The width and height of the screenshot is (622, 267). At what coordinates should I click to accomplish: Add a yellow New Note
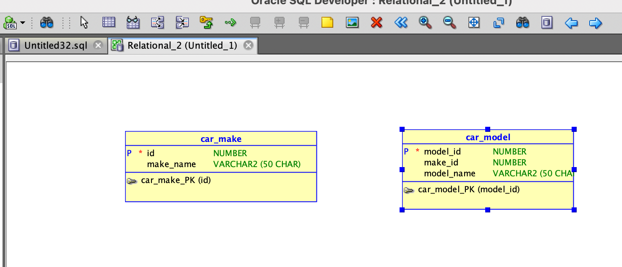point(327,23)
